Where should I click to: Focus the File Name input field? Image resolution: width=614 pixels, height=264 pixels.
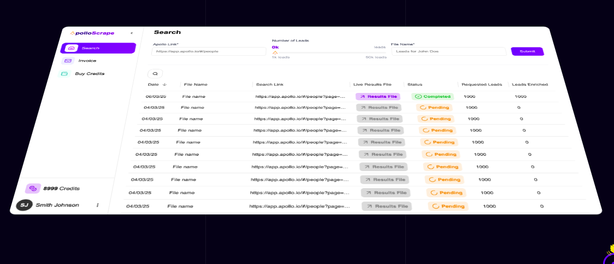[x=448, y=51]
